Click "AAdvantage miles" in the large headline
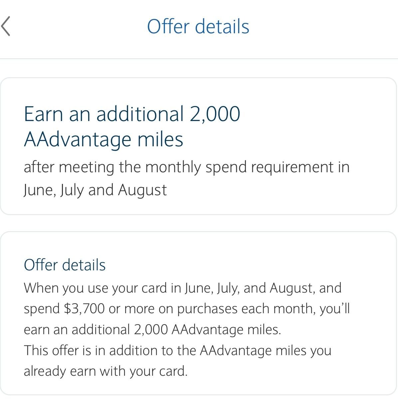Screen dimensions: 398x401 coord(103,139)
